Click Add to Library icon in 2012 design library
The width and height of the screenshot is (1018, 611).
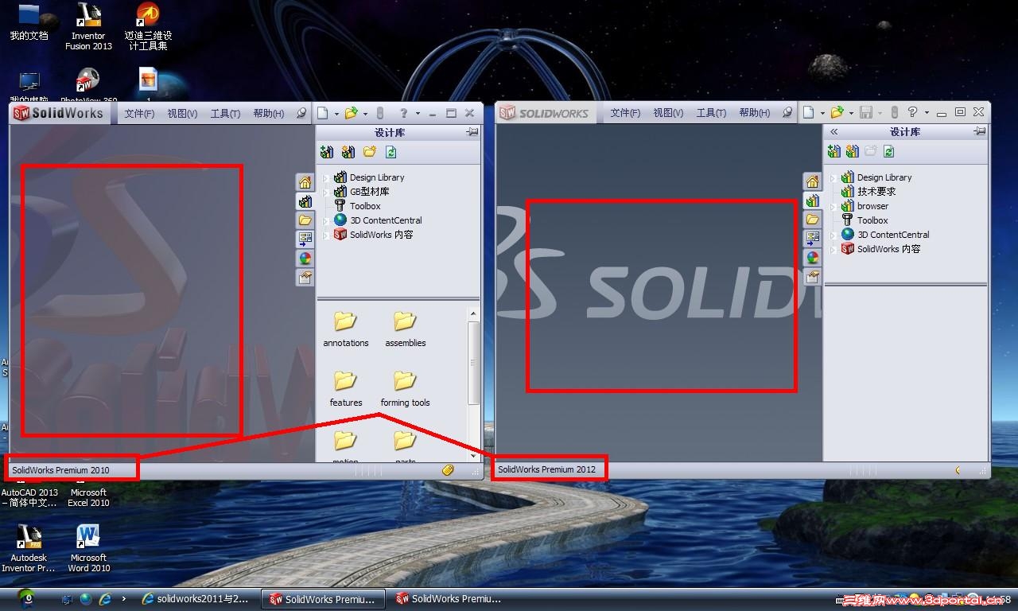pos(833,152)
